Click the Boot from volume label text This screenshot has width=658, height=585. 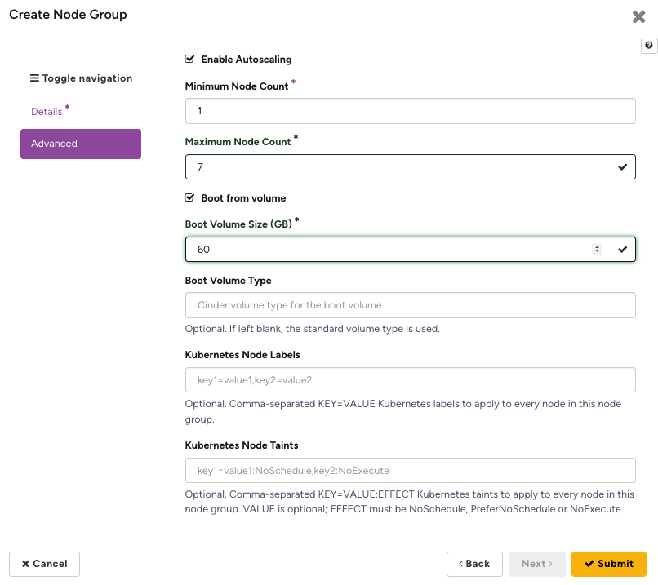tap(243, 198)
